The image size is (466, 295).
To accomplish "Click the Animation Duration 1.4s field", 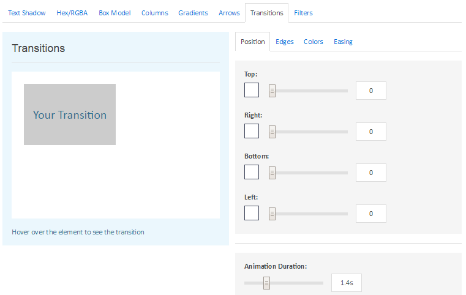I will (347, 283).
